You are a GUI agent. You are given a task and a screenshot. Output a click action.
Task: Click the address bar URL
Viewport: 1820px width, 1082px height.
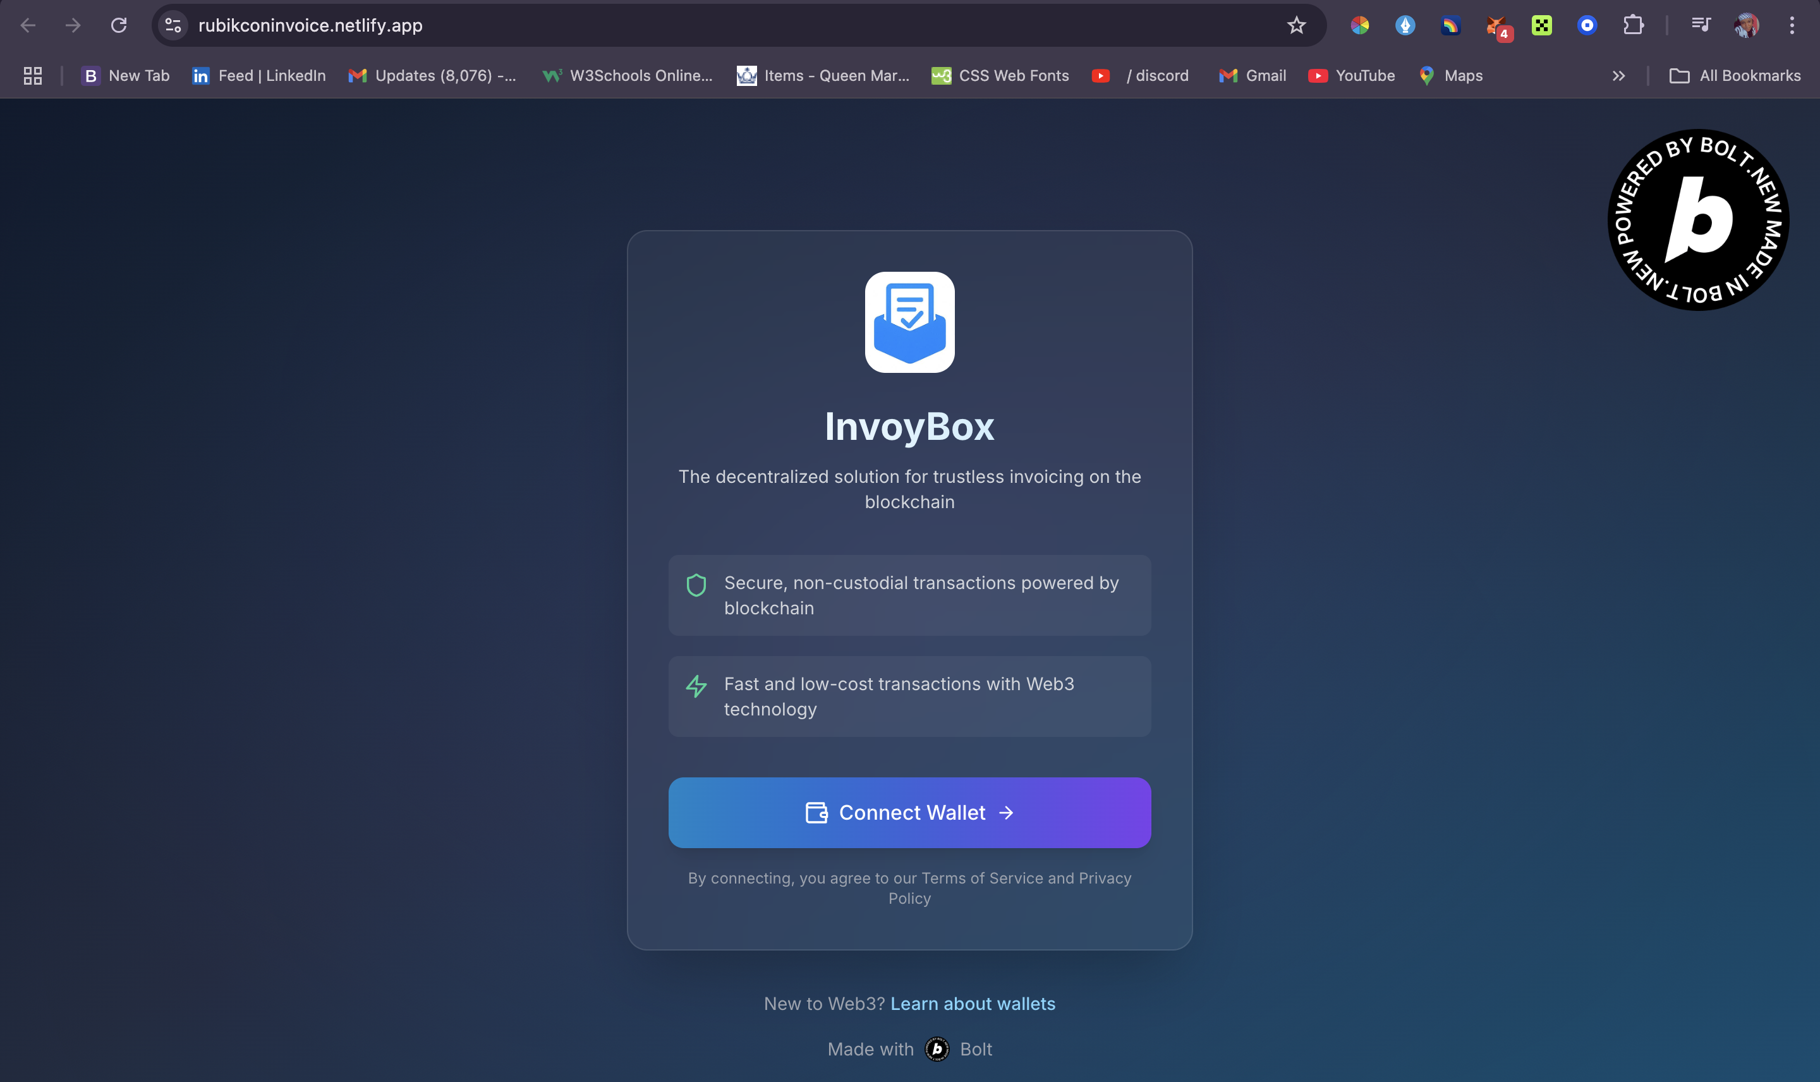click(x=310, y=25)
